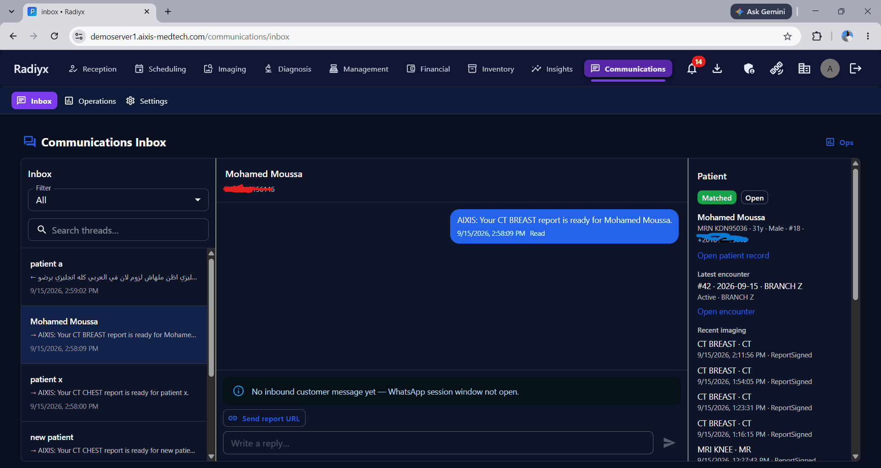This screenshot has height=468, width=881.
Task: Follow the Open encounter link
Action: [726, 312]
